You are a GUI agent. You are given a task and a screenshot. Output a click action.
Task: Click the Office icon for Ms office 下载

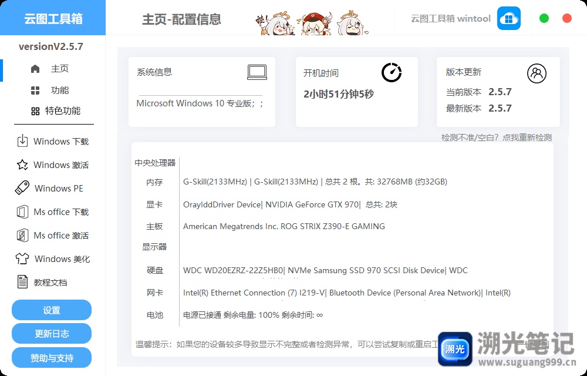[22, 211]
